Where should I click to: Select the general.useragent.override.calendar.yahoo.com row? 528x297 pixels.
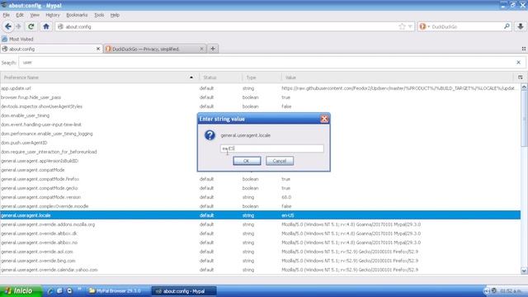point(261,270)
